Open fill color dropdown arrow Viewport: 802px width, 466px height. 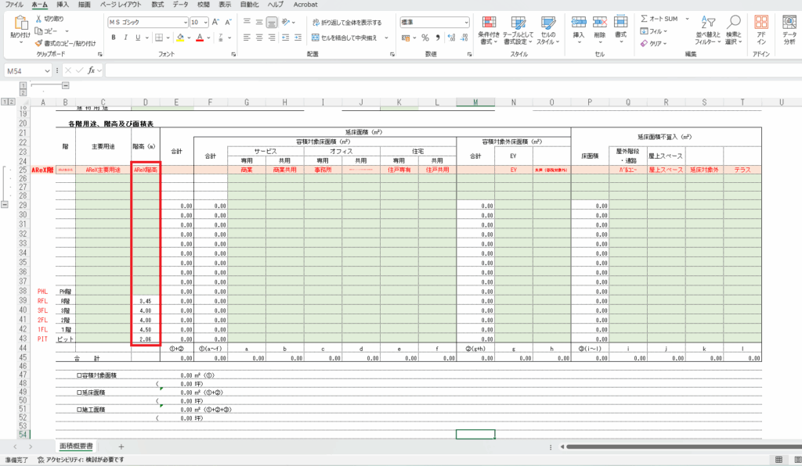[189, 38]
